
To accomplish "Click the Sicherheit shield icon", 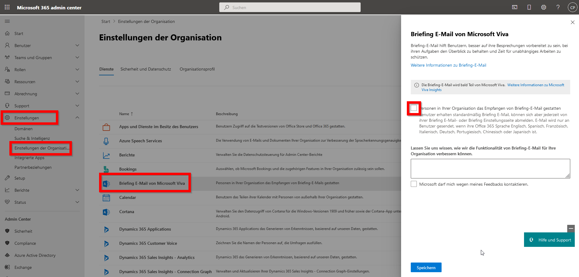I will click(7, 231).
